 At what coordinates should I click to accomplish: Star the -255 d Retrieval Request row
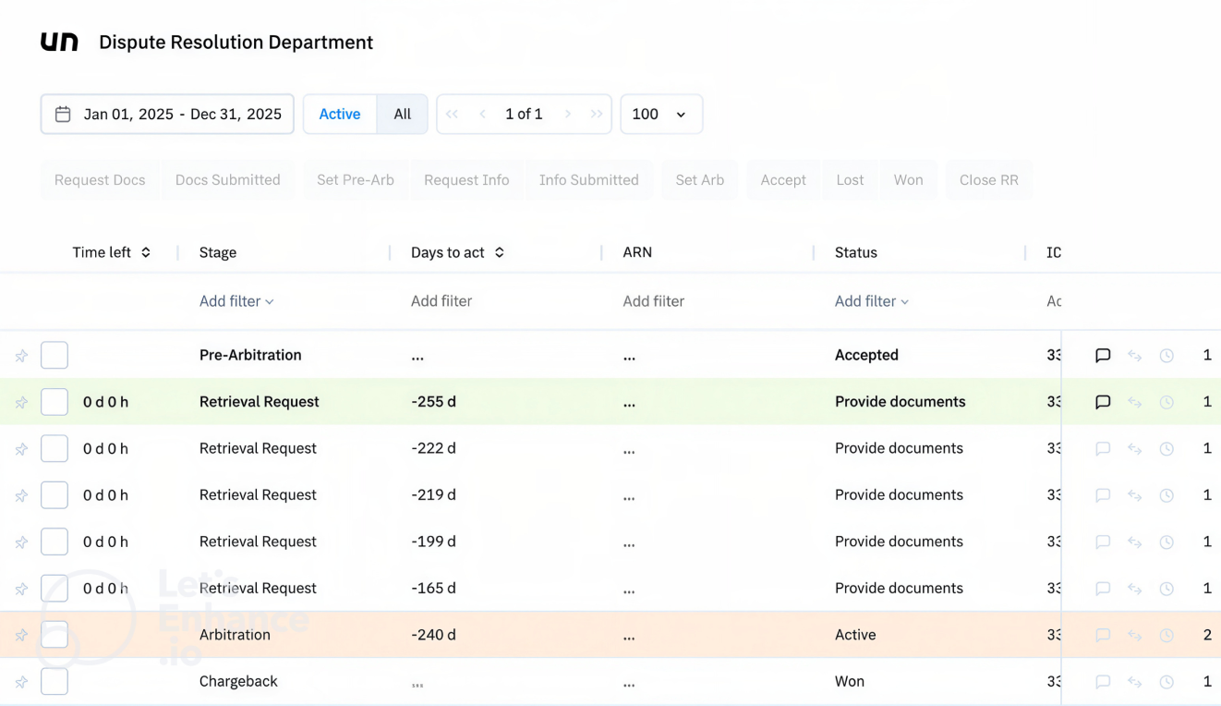tap(21, 402)
